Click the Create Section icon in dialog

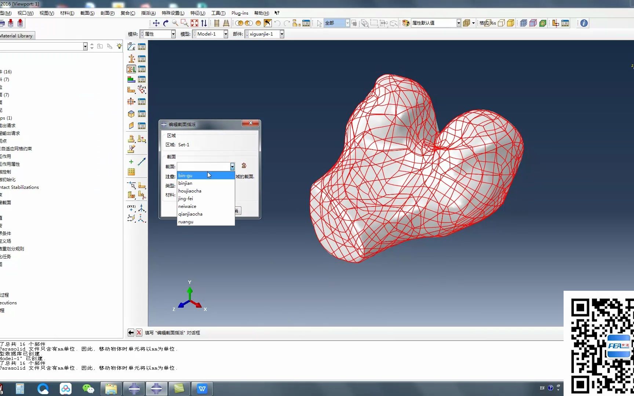pyautogui.click(x=244, y=166)
